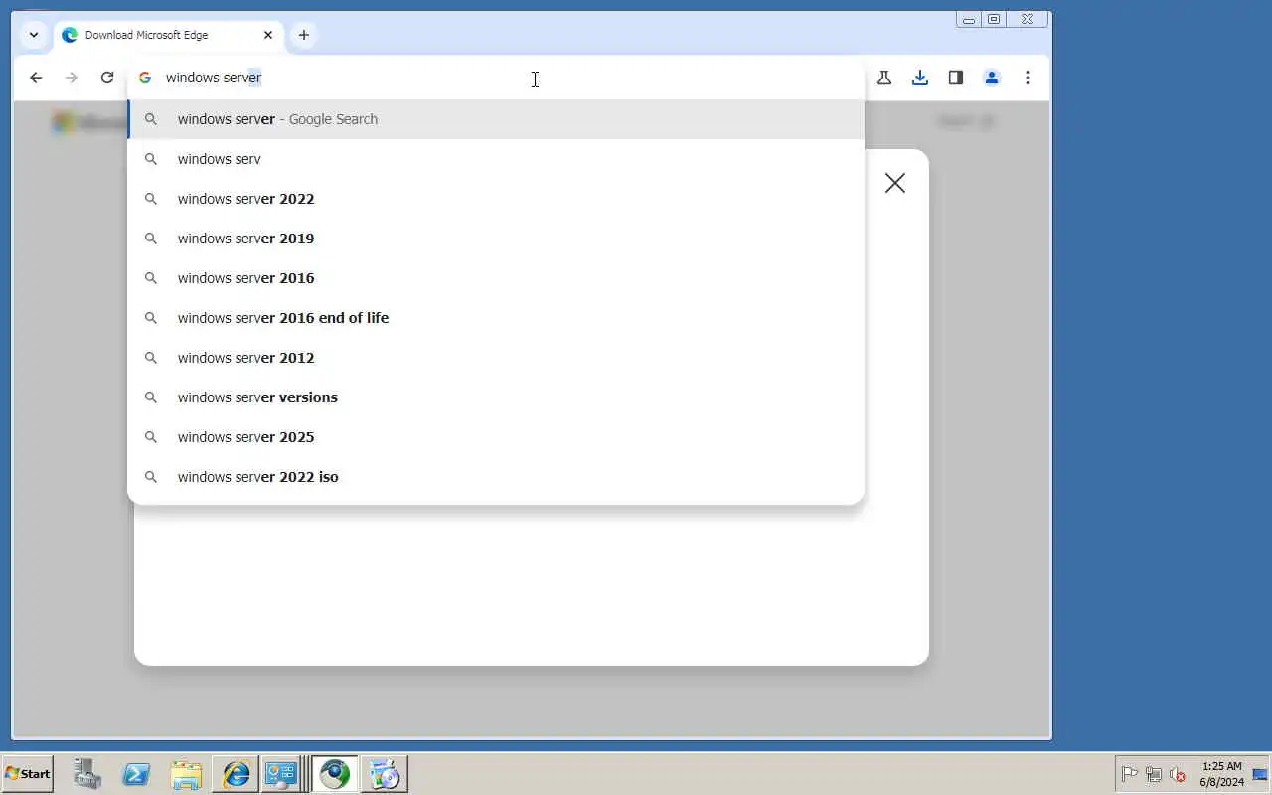The height and width of the screenshot is (795, 1272).
Task: Open the Chrome Labs flask icon
Action: [x=884, y=78]
